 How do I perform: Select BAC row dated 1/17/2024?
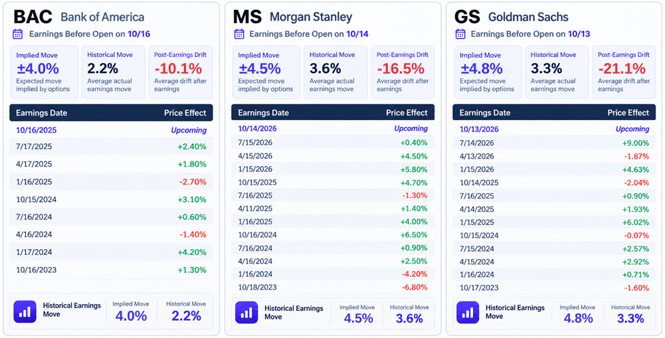[111, 252]
